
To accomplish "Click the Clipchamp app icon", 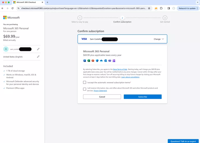I will pos(114,61).
